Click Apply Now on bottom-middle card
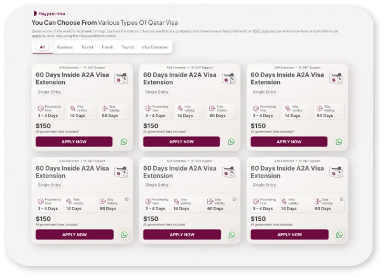 (182, 235)
